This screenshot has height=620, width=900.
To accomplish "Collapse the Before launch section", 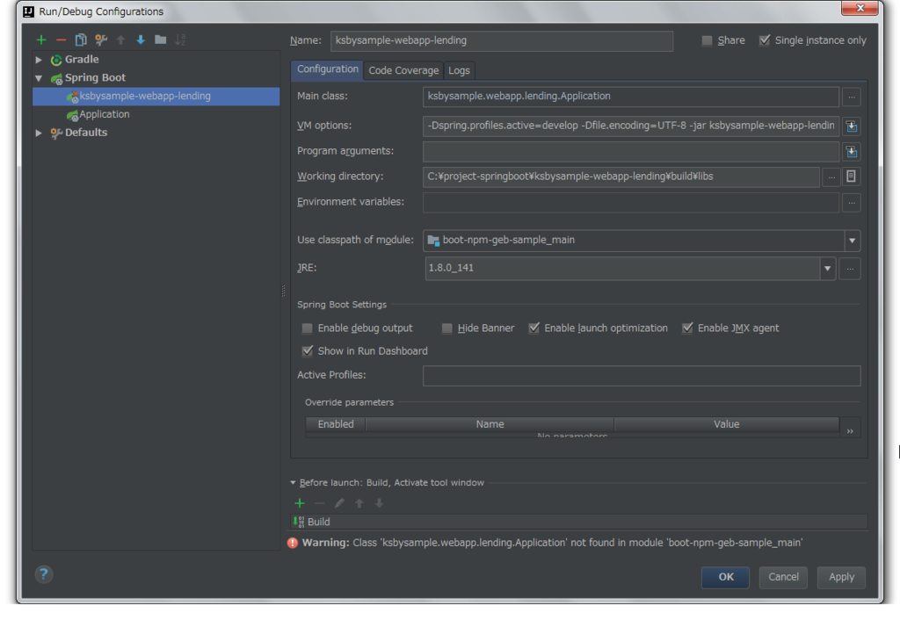I will pyautogui.click(x=294, y=483).
